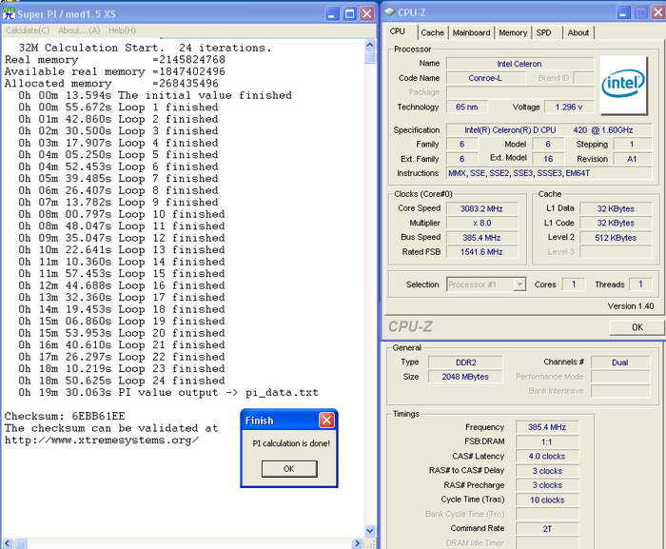Viewport: 666px width, 549px height.
Task: Click the Super PI horizontal scrollbar right arrow
Action: point(357,543)
